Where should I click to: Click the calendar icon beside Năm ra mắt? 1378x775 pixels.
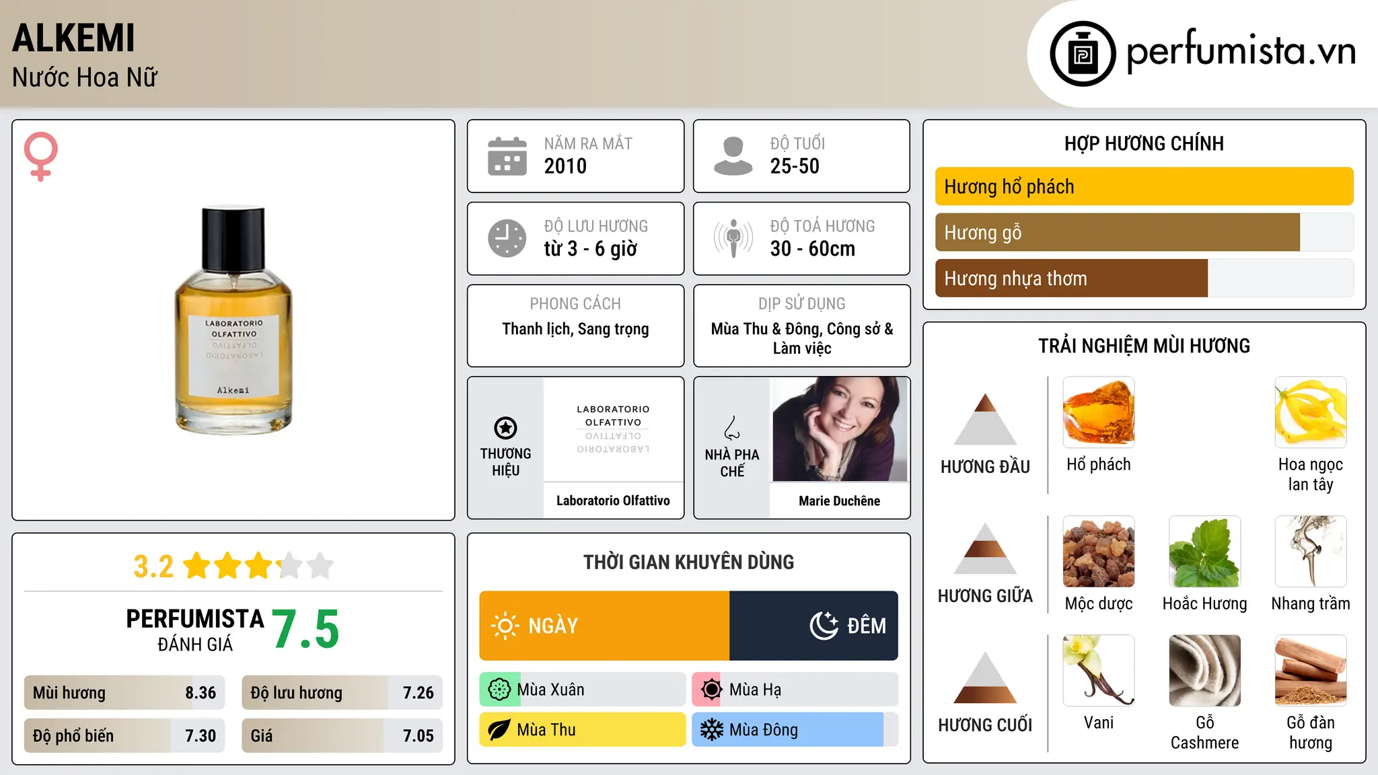point(507,156)
